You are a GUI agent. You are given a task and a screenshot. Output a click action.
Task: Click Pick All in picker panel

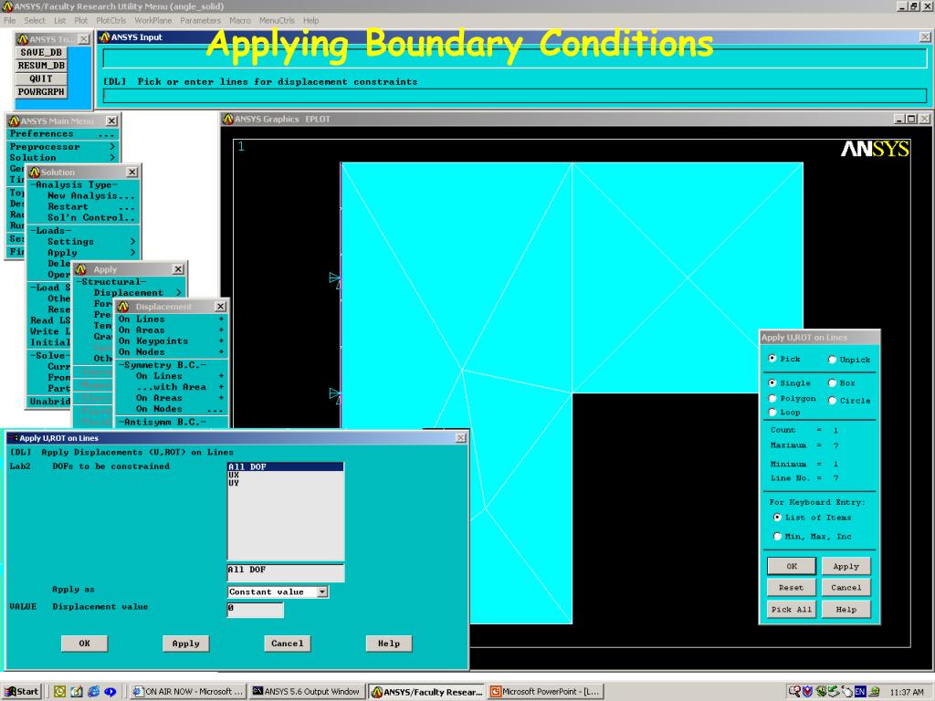pos(792,609)
